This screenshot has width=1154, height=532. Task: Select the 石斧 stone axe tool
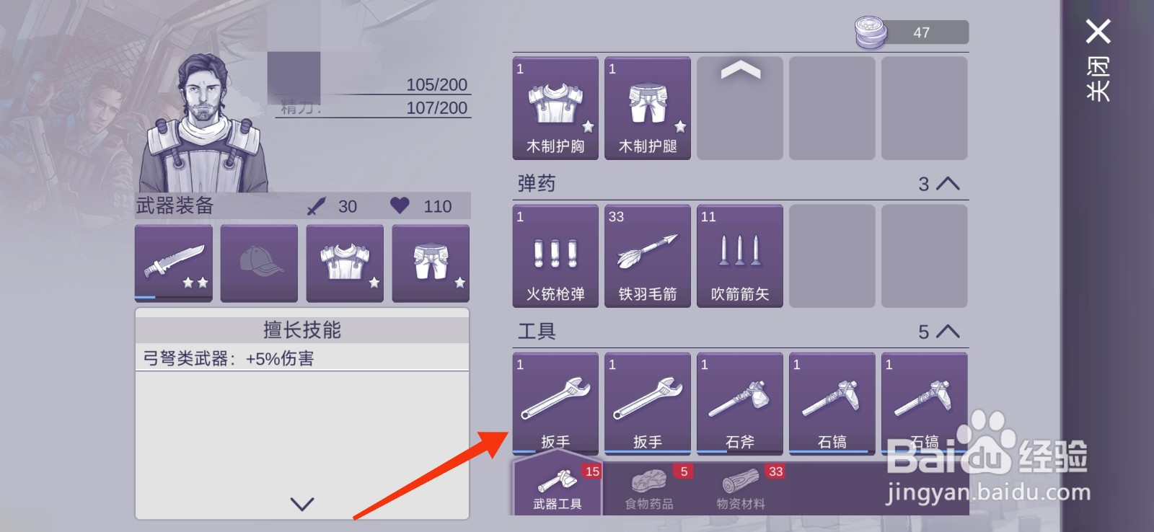click(x=740, y=404)
